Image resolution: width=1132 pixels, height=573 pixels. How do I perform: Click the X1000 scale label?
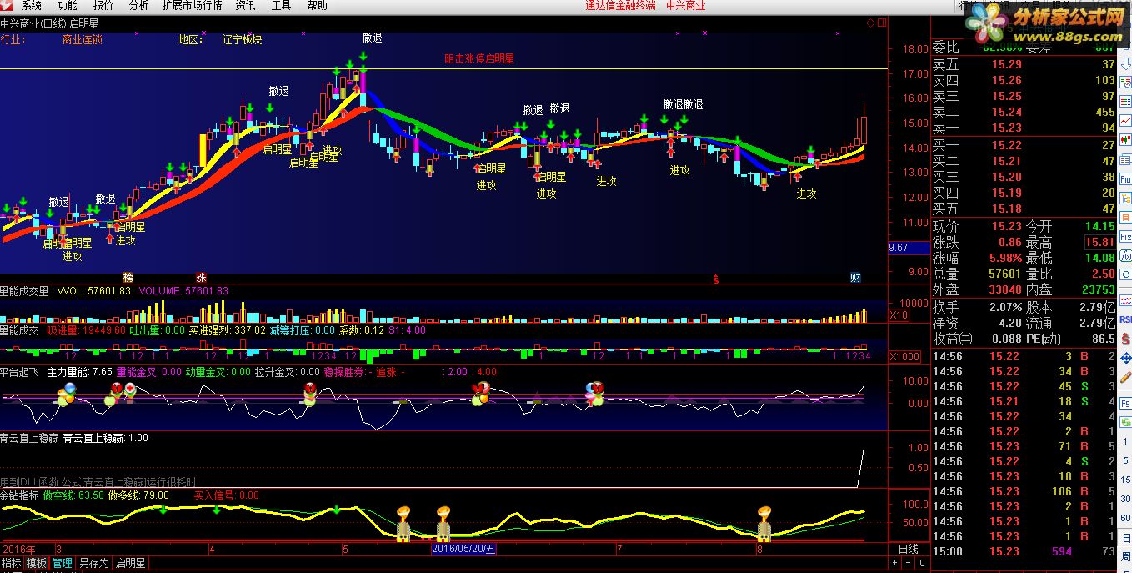904,357
